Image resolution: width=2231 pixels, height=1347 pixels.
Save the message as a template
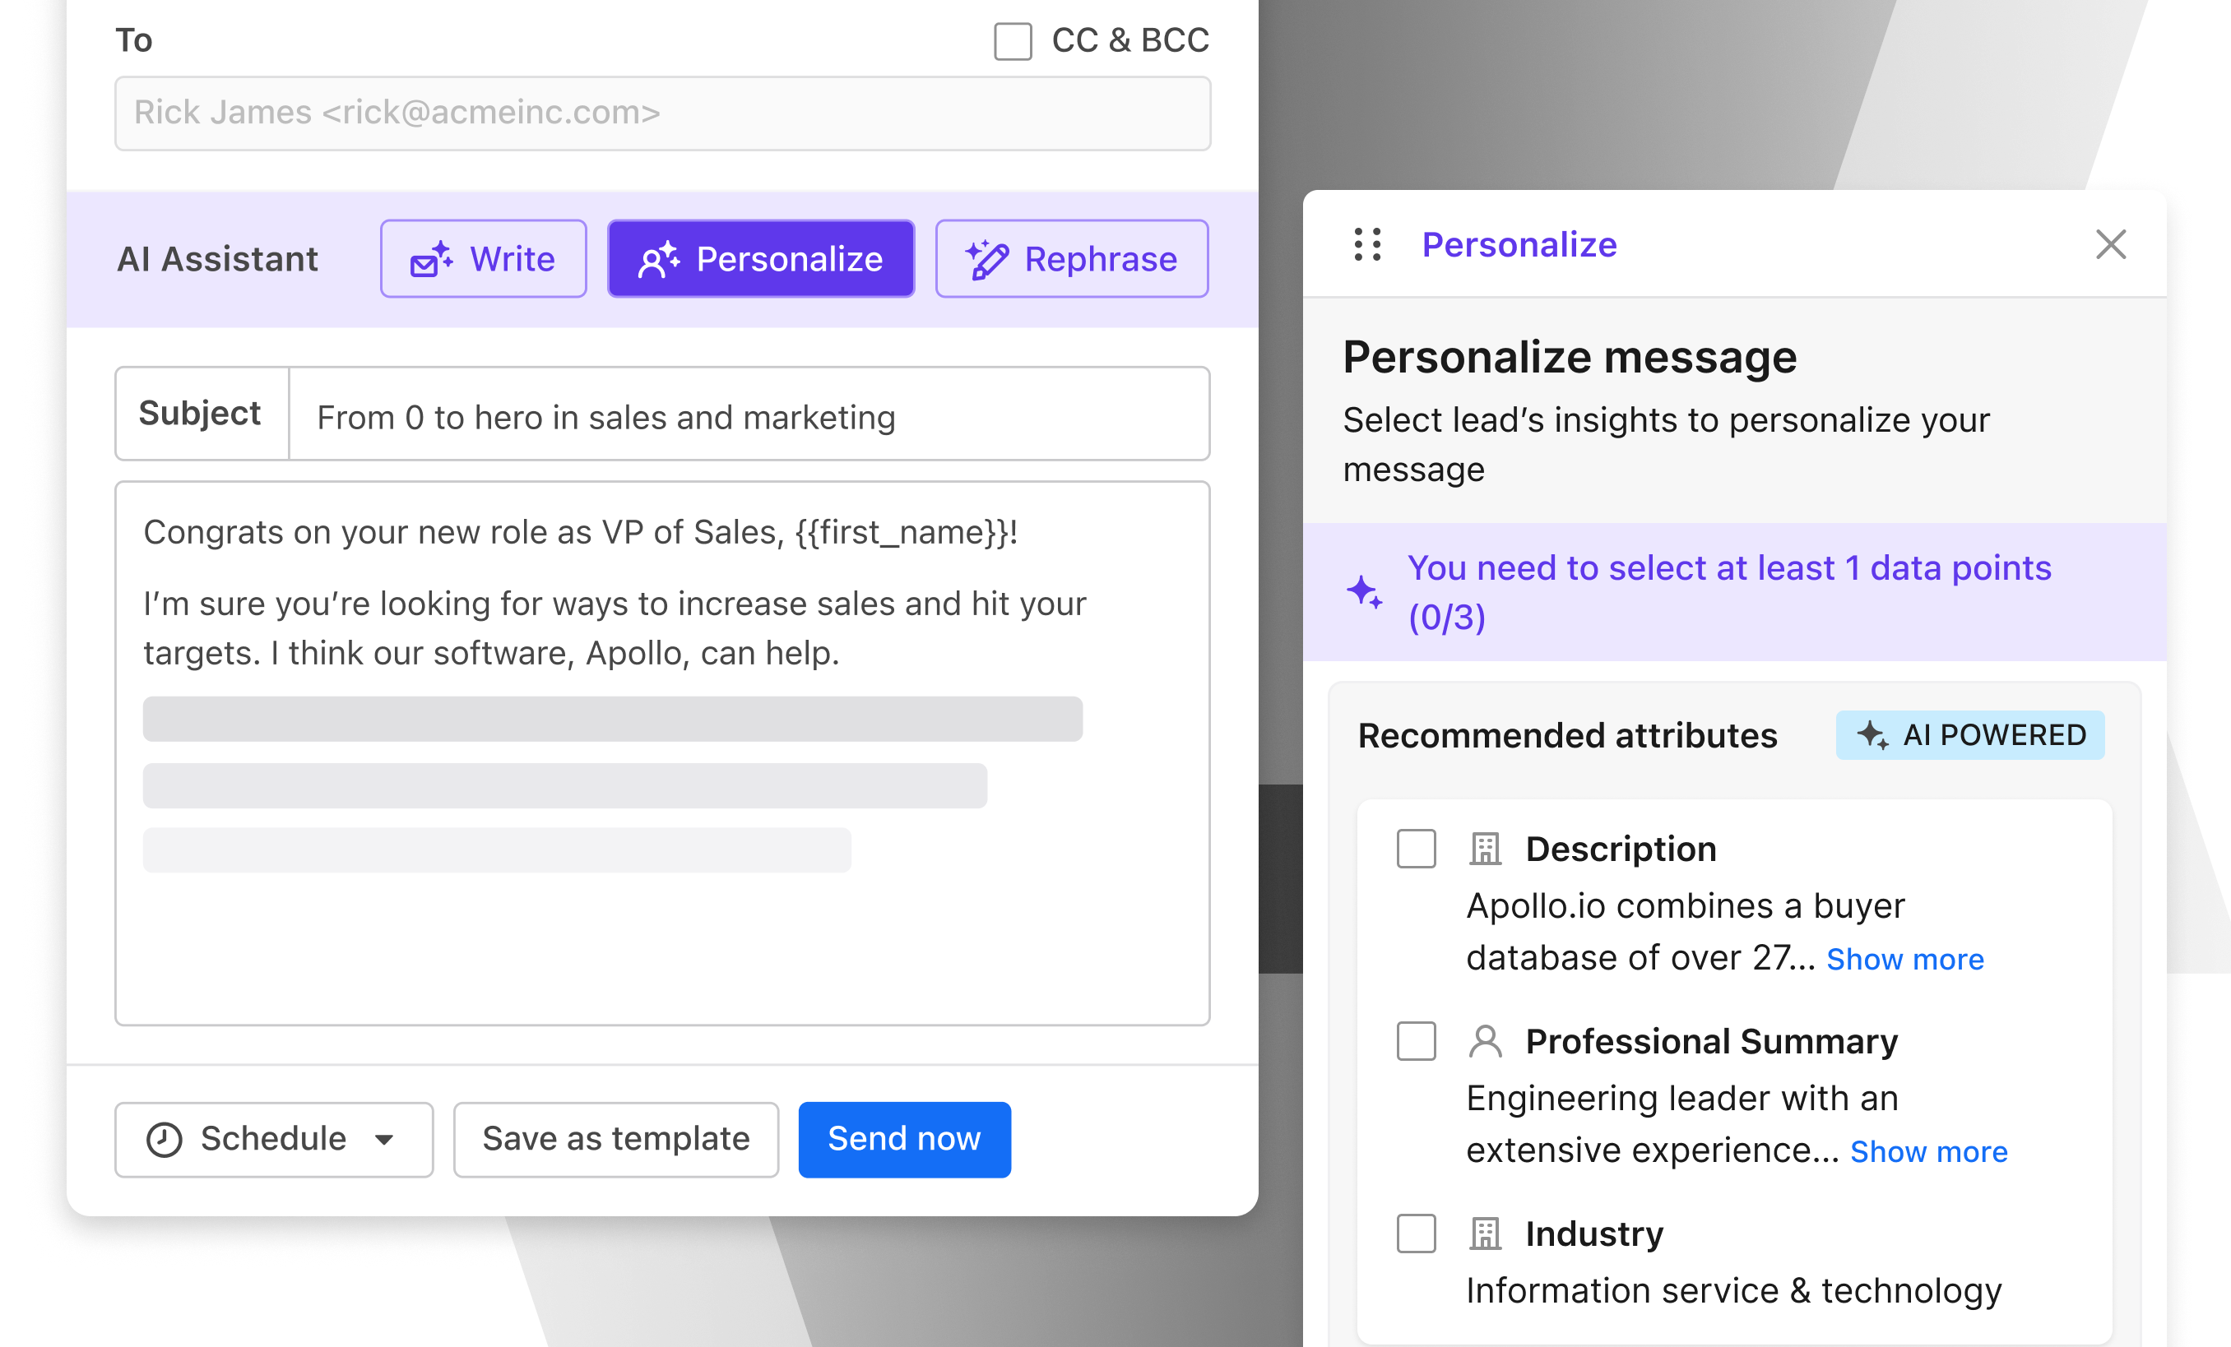[615, 1140]
